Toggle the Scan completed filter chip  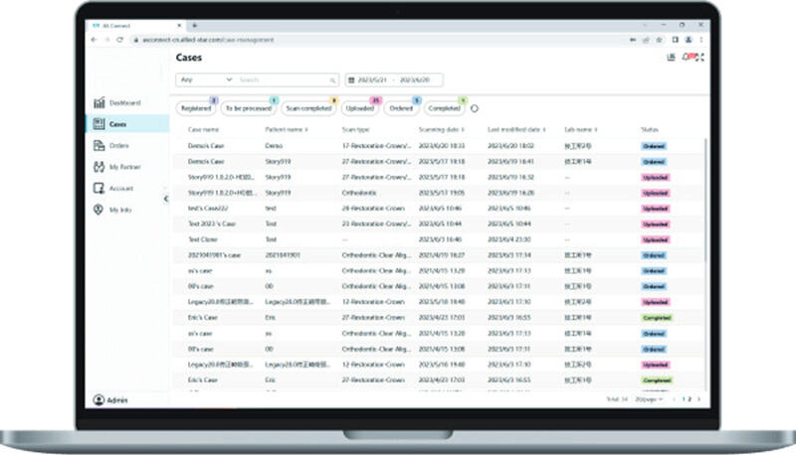click(x=307, y=108)
